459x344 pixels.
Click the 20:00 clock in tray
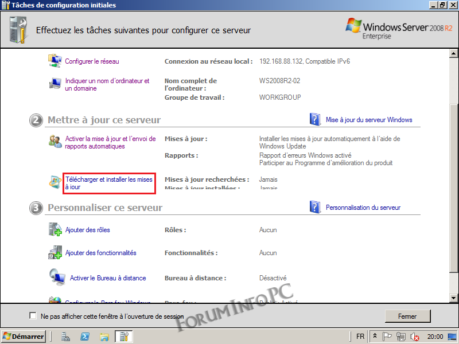435,337
